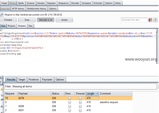The image size is (159, 113).
Task: Open the Comparer tab
Action: pyautogui.click(x=87, y=3)
